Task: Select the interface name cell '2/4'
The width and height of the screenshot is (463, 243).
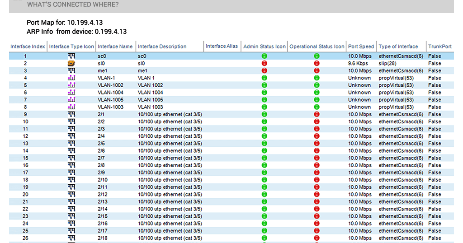Action: (101, 136)
